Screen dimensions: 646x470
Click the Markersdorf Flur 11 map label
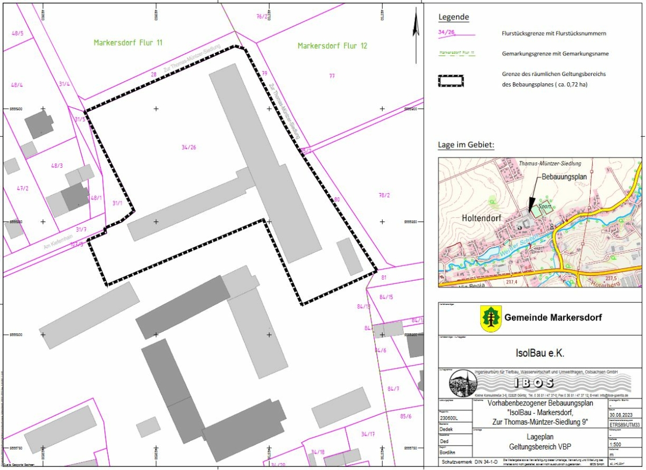[128, 42]
